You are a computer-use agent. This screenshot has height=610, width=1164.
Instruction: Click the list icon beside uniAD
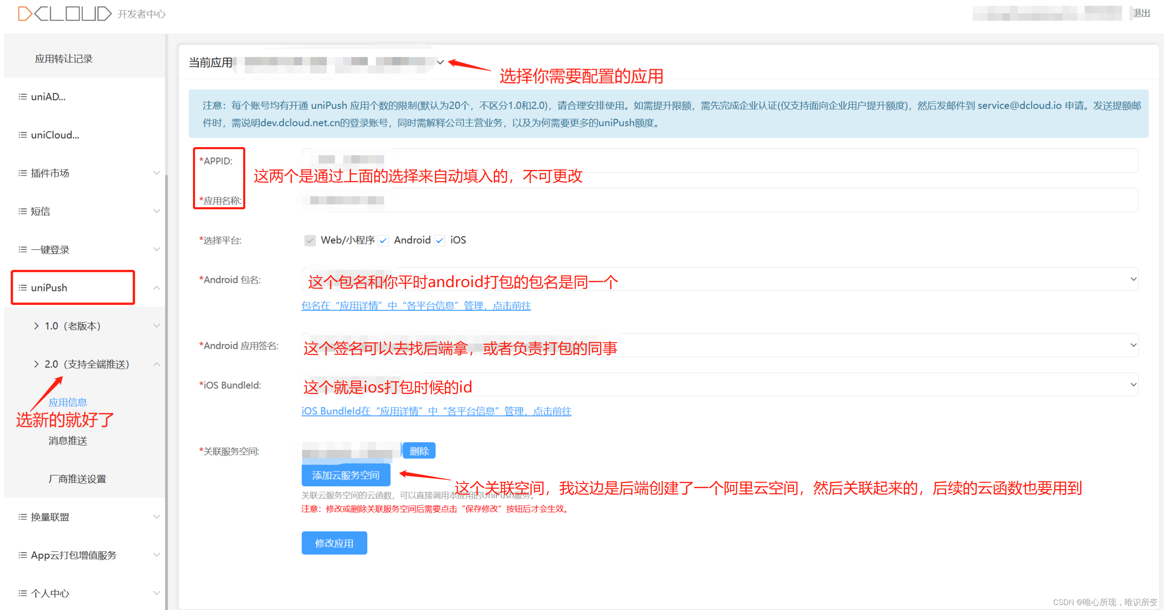tap(22, 97)
